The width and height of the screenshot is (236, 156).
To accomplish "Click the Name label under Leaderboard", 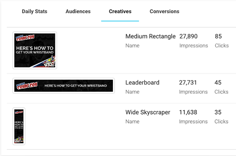I will pos(133,92).
